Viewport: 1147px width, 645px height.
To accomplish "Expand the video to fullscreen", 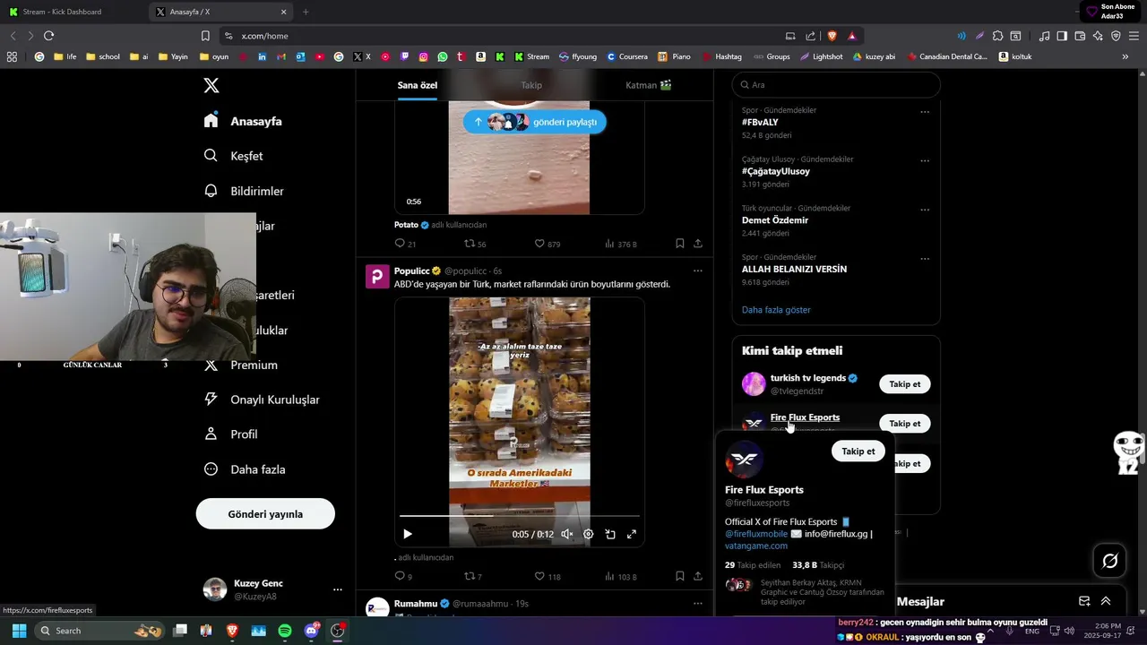I will pos(632,534).
